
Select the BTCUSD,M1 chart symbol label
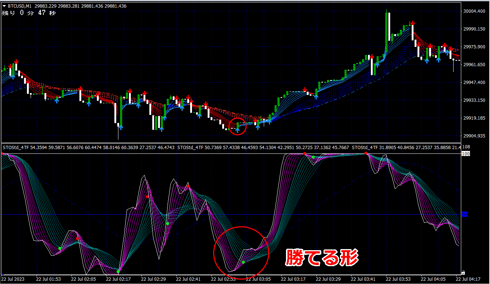(x=20, y=6)
